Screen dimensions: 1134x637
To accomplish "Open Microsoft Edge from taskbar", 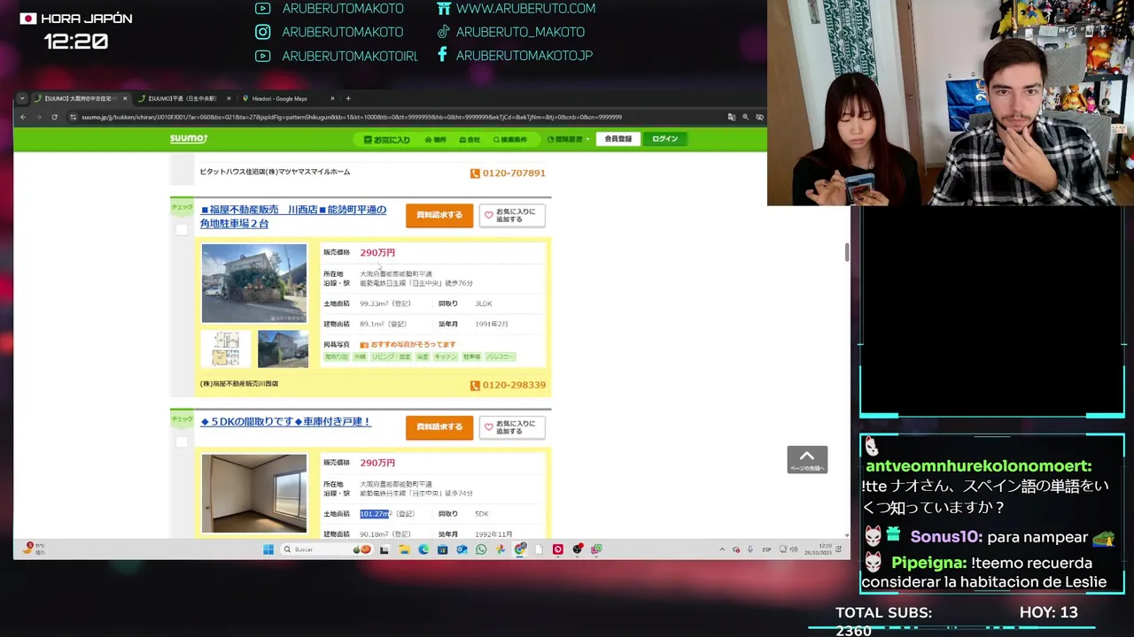I will tap(423, 549).
